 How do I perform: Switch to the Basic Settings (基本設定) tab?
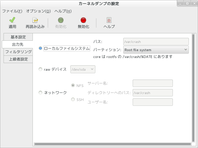[18, 37]
